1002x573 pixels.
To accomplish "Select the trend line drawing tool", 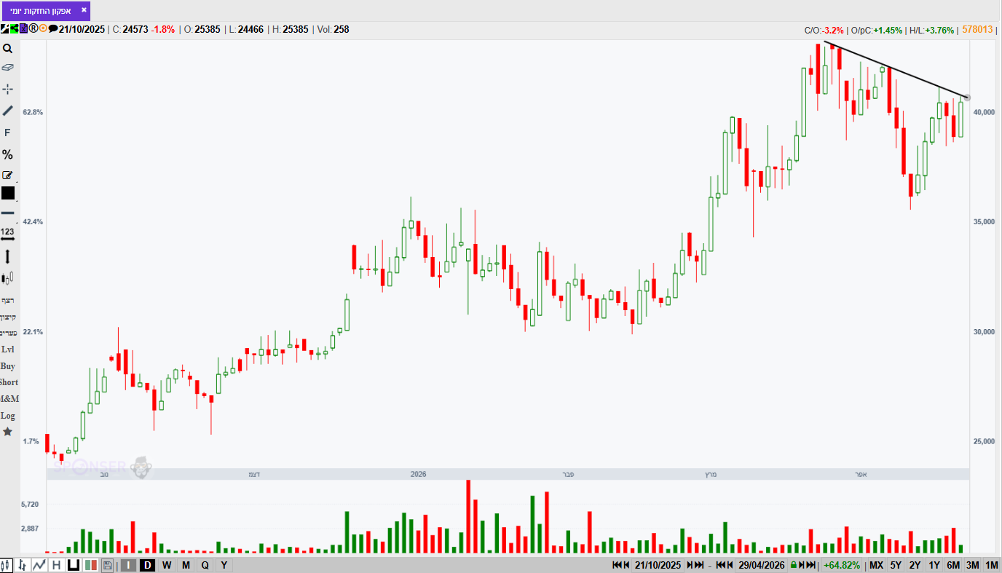I will tap(7, 111).
